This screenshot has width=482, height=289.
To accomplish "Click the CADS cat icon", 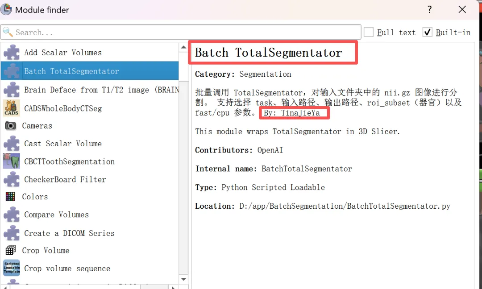I will pyautogui.click(x=11, y=108).
